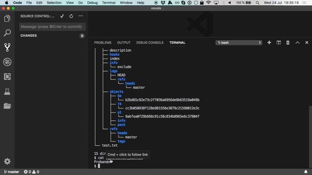Viewport: 312px width, 175px height.
Task: Open the Manage gear menu
Action: (x=7, y=161)
